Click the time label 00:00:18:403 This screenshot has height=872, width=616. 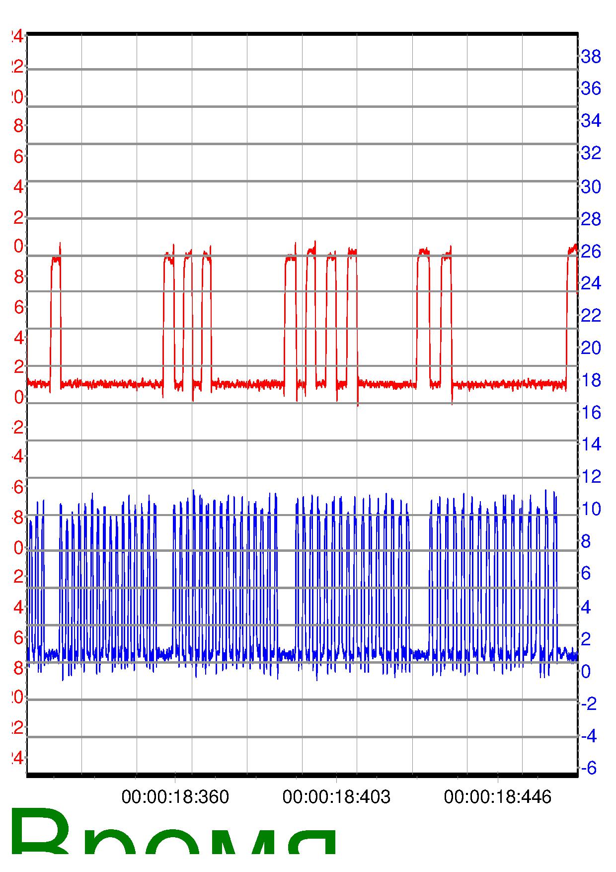tap(336, 797)
